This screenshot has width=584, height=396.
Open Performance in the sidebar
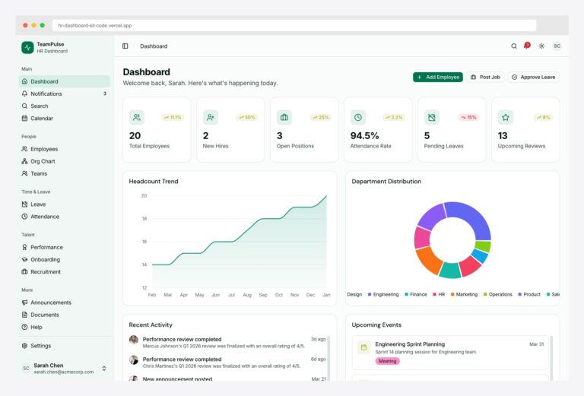point(64,247)
